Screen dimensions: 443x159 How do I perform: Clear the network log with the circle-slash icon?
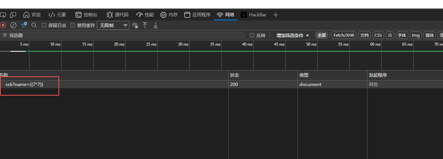13,25
